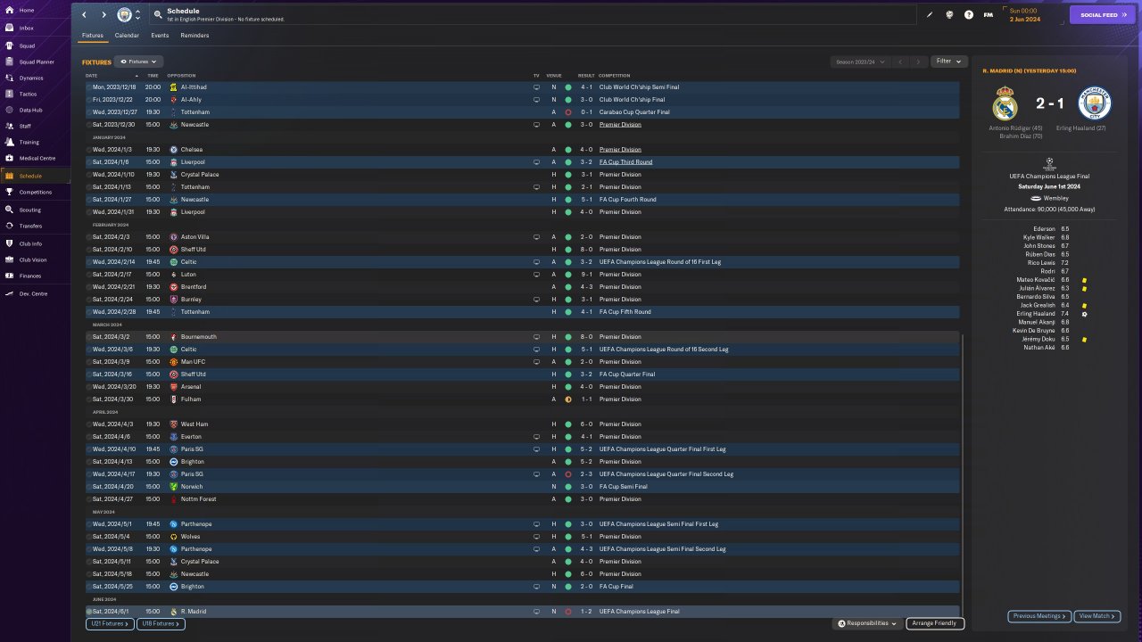
Task: Open the Finances icon
Action: click(9, 276)
